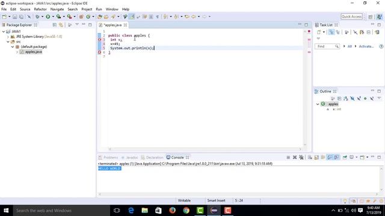The image size is (385, 216).
Task: Click the Open Type folder icon in the toolbar
Action: (100, 17)
